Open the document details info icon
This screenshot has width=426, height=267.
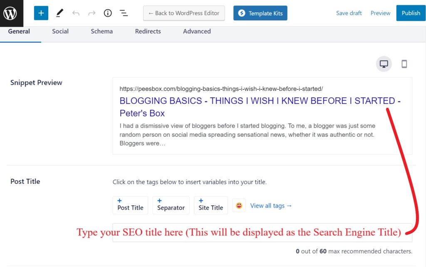(x=108, y=13)
